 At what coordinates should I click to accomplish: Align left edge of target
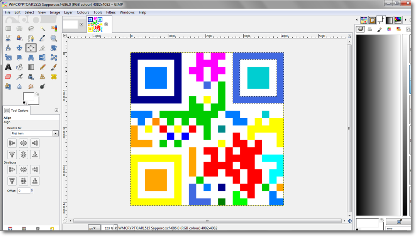coord(12,143)
